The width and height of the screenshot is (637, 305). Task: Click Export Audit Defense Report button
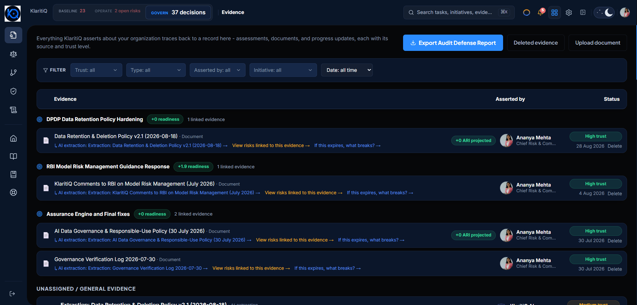[453, 43]
